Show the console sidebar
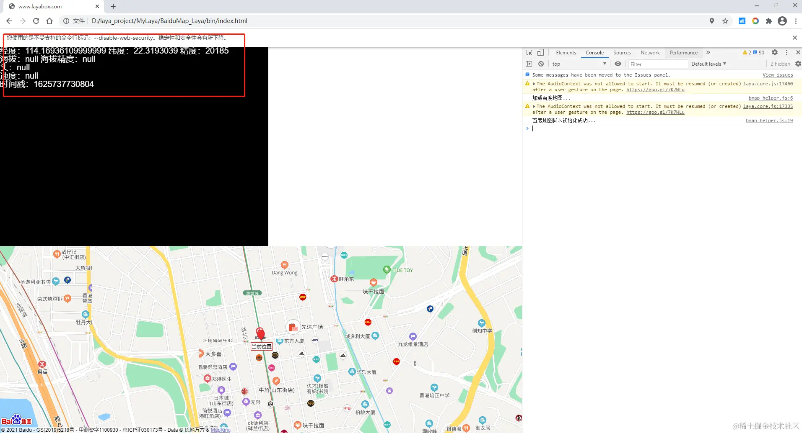 click(529, 64)
